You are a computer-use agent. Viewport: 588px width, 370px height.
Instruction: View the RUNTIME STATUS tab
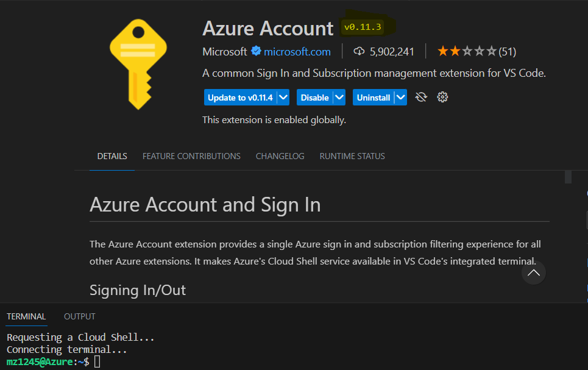click(352, 156)
